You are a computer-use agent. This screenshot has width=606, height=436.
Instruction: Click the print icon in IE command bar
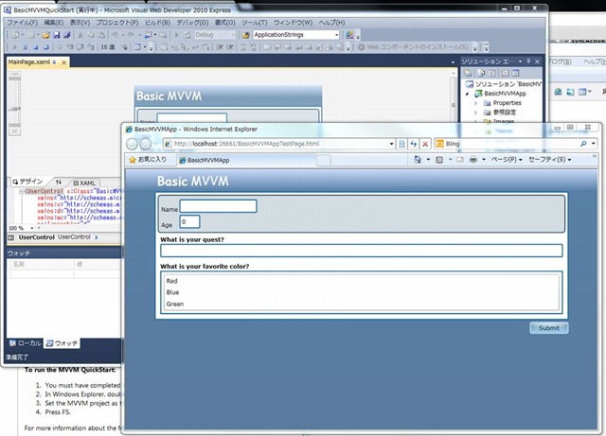coord(473,160)
